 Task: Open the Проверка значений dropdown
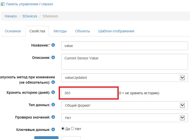pyautogui.click(x=124, y=118)
